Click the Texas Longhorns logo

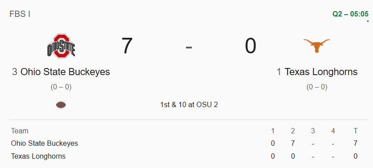[x=317, y=46]
